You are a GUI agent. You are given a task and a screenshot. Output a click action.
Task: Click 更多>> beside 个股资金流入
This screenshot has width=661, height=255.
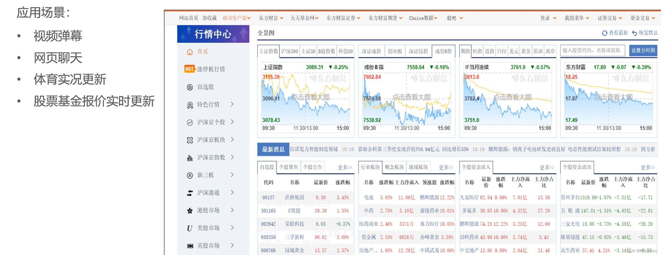[x=547, y=167]
